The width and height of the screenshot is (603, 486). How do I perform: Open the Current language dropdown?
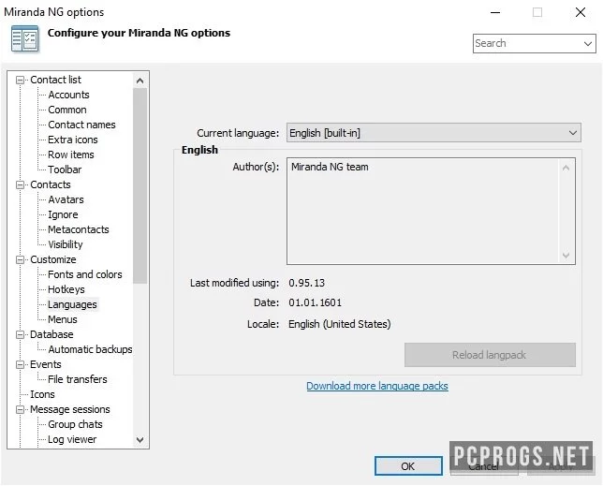pos(434,133)
